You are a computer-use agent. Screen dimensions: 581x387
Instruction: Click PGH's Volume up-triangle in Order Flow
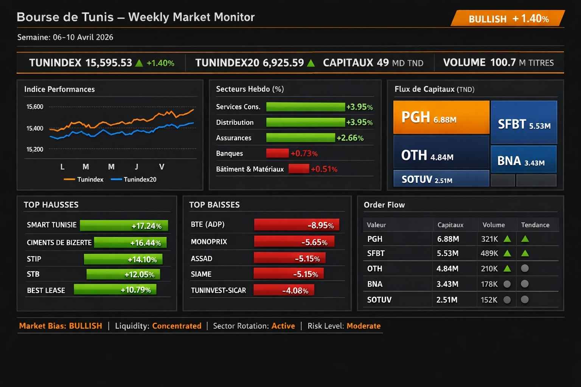[x=508, y=239]
